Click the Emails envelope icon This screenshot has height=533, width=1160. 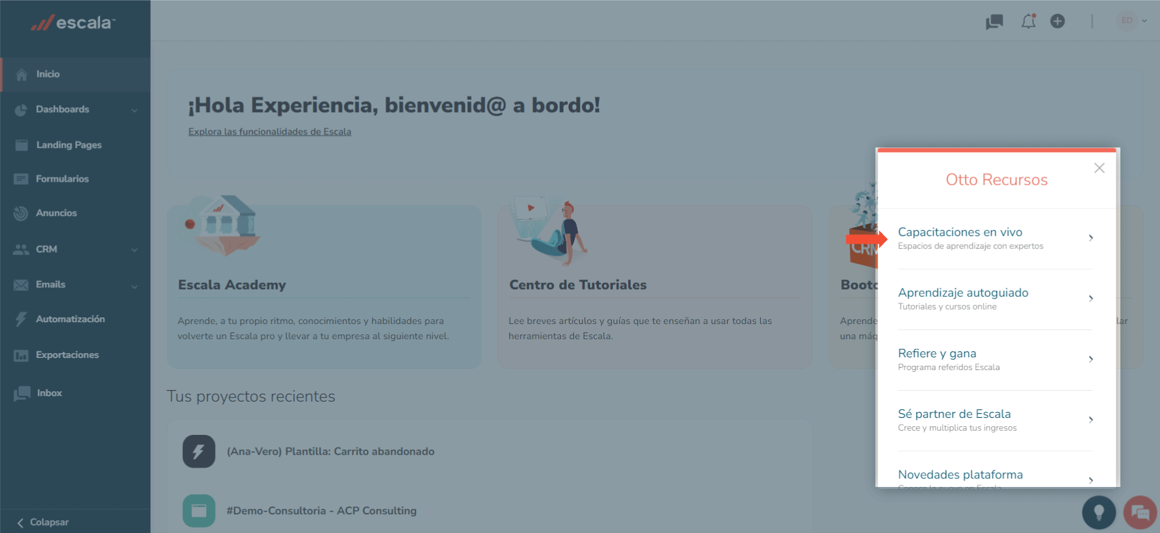(21, 285)
